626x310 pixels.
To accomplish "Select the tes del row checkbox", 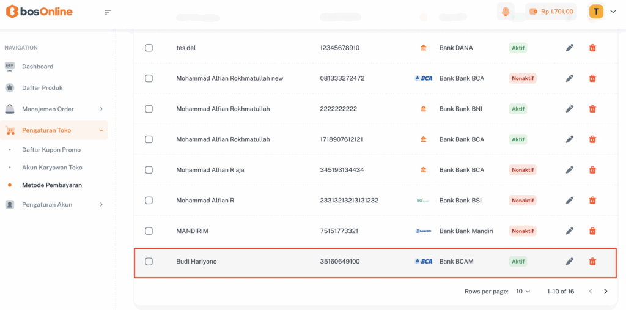I will point(149,48).
